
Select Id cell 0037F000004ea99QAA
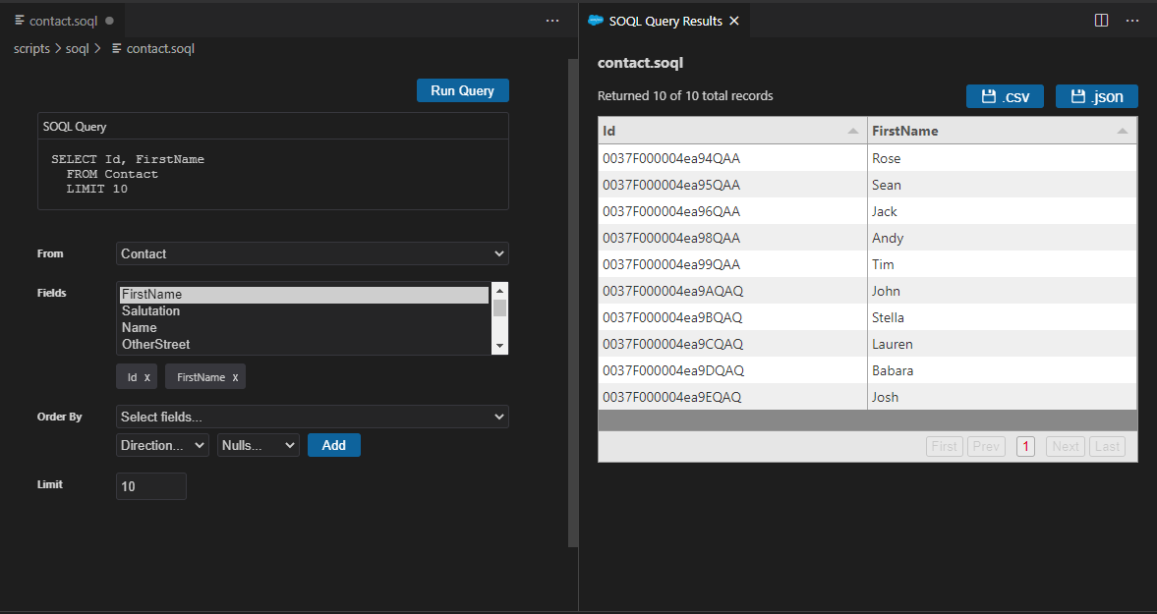click(x=732, y=264)
